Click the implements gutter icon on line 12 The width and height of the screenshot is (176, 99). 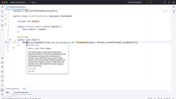coord(10,40)
